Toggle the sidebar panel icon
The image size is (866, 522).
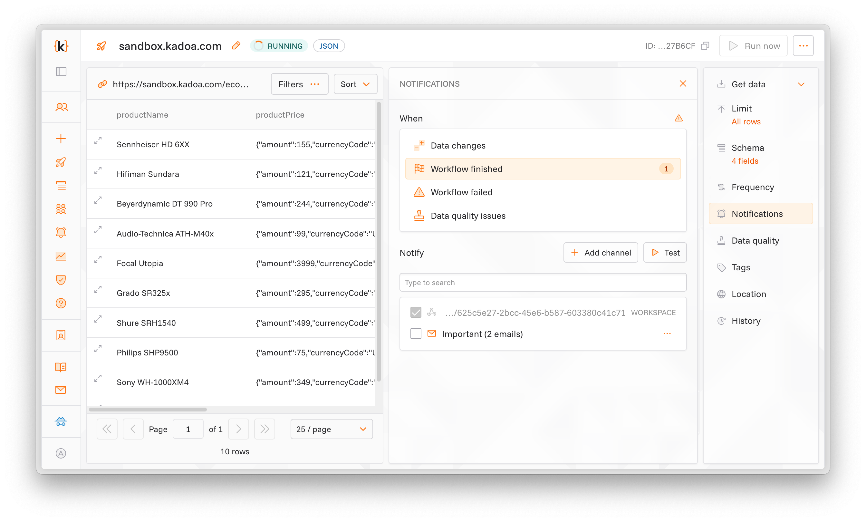click(x=61, y=72)
